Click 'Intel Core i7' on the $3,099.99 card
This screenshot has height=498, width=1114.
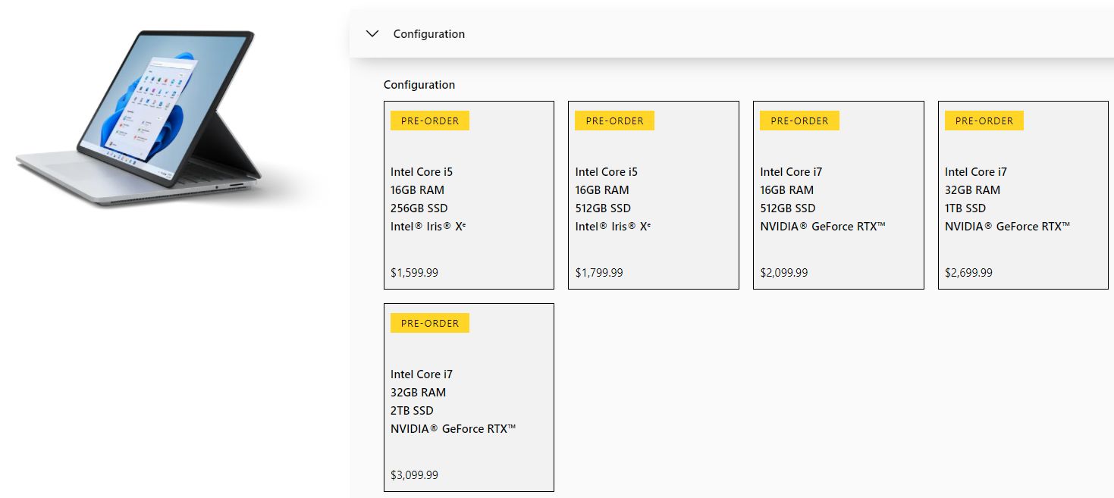point(422,374)
